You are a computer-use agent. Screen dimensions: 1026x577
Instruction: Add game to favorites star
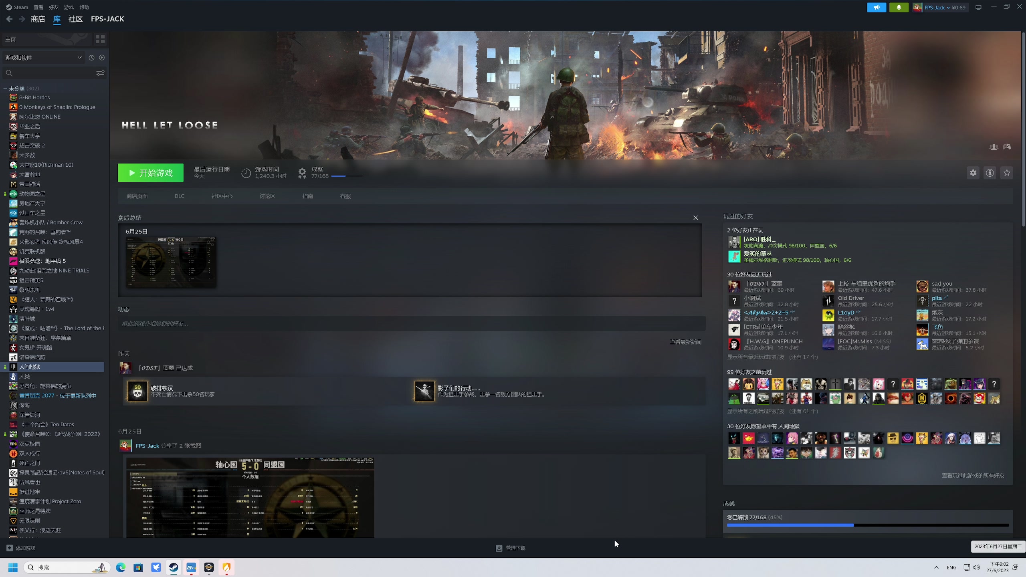click(x=1006, y=173)
